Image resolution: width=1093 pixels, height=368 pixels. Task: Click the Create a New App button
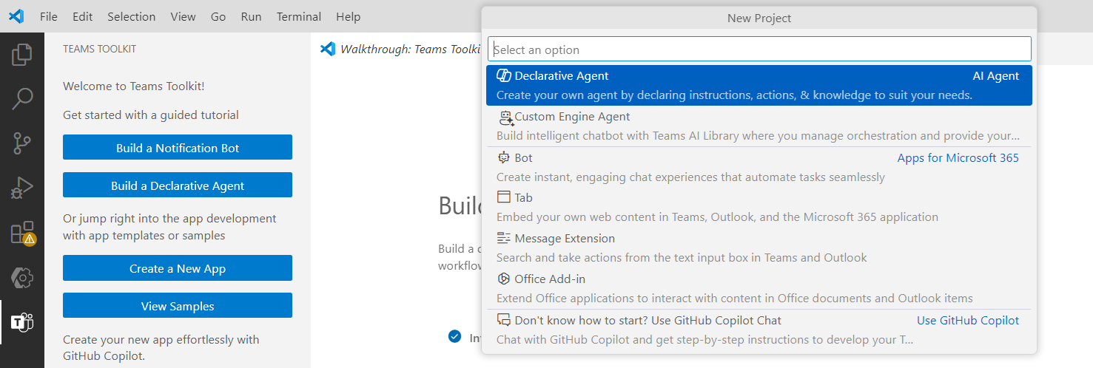[178, 268]
